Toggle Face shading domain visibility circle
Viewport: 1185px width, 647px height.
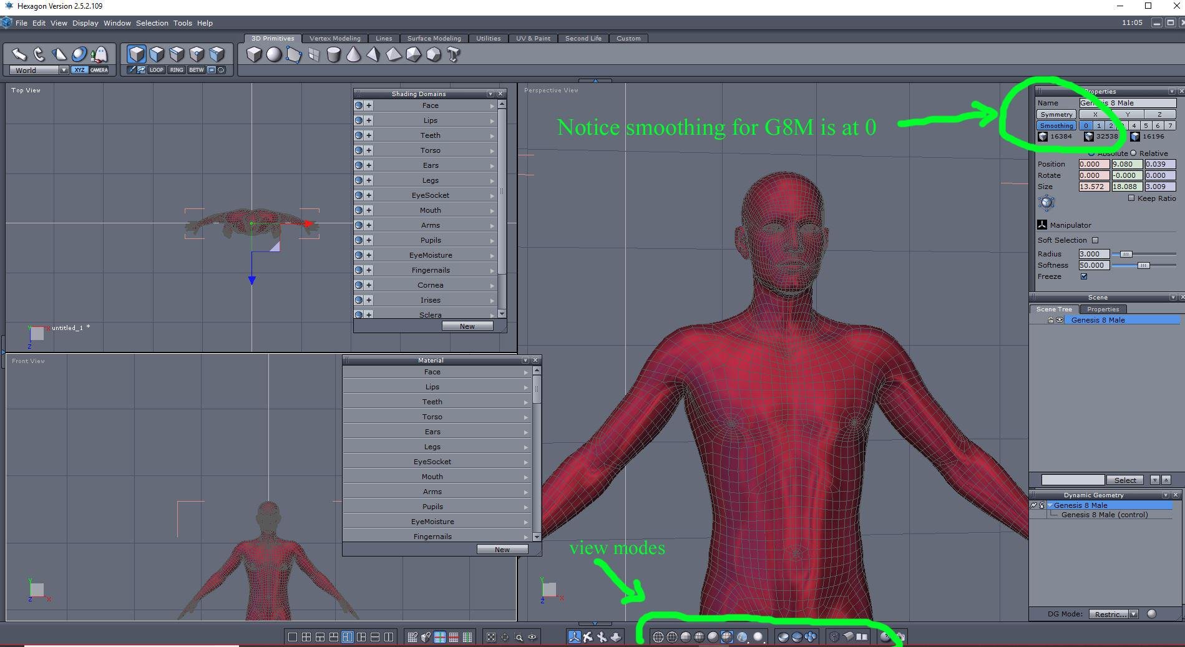[359, 105]
